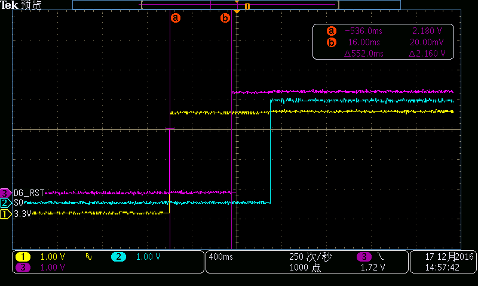Click the Δ552.0ms delta time readout
This screenshot has height=286, width=478.
(364, 54)
